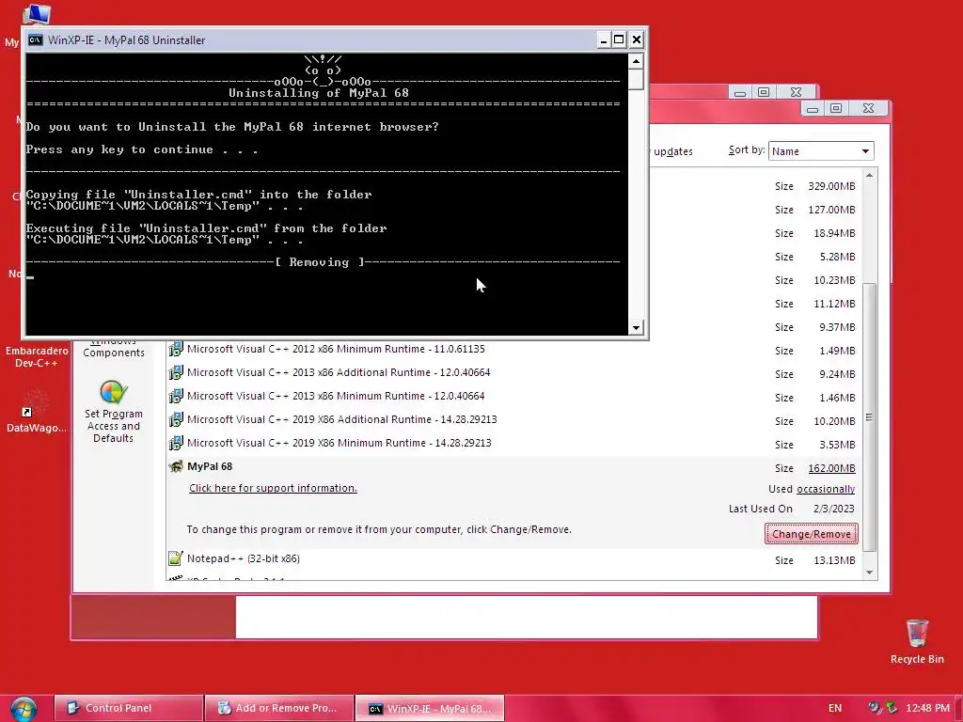Click the Notepad++ program icon
The image size is (963, 722).
click(176, 558)
